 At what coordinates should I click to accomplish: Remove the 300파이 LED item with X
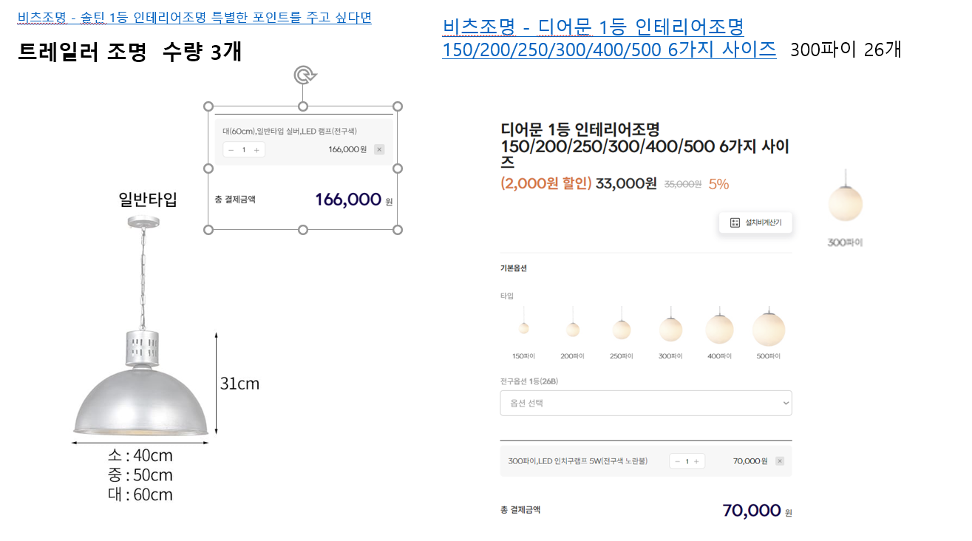coord(779,461)
